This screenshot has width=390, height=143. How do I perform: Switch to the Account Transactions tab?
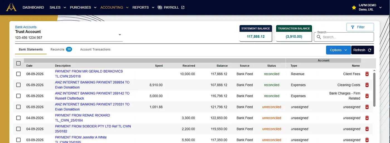(x=95, y=50)
